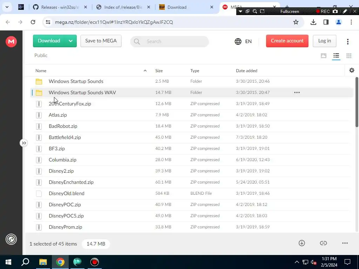This screenshot has width=359, height=269.
Task: Switch to list view
Action: (x=336, y=56)
